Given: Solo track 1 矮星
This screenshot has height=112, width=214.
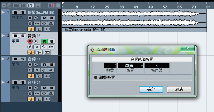Looking at the screenshot, I should [x=22, y=12].
